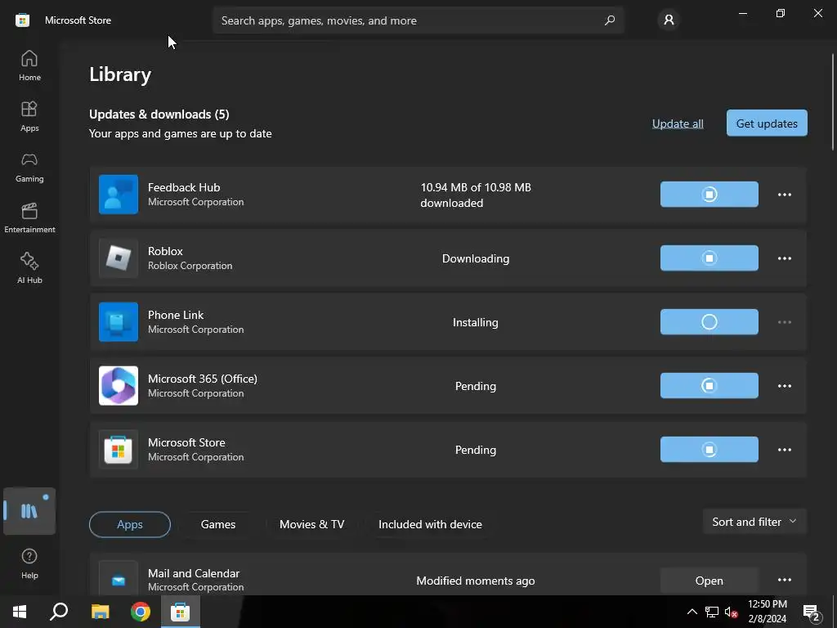This screenshot has height=628, width=837.
Task: Click the Microsoft Store taskbar icon
Action: pyautogui.click(x=181, y=612)
